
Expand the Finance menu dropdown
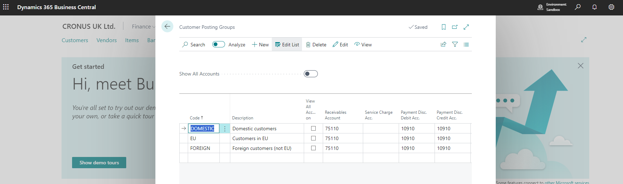coord(143,27)
